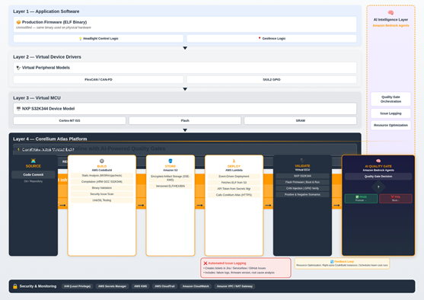The width and height of the screenshot is (424, 300).
Task: Click the SOURCE stage person icon
Action: pos(33,161)
